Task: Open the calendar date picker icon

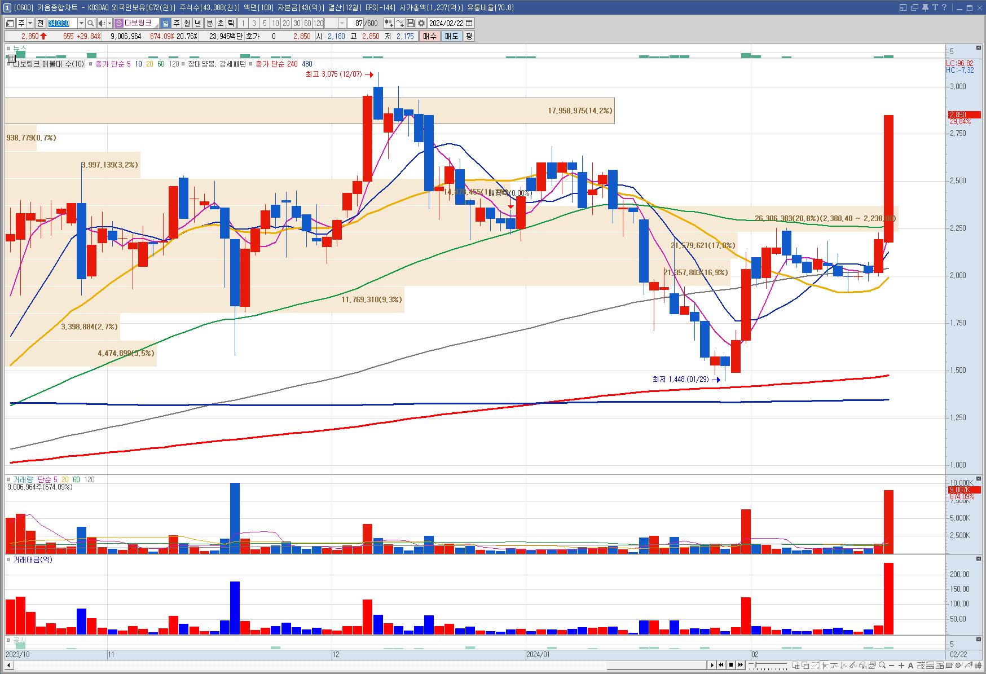Action: [469, 23]
